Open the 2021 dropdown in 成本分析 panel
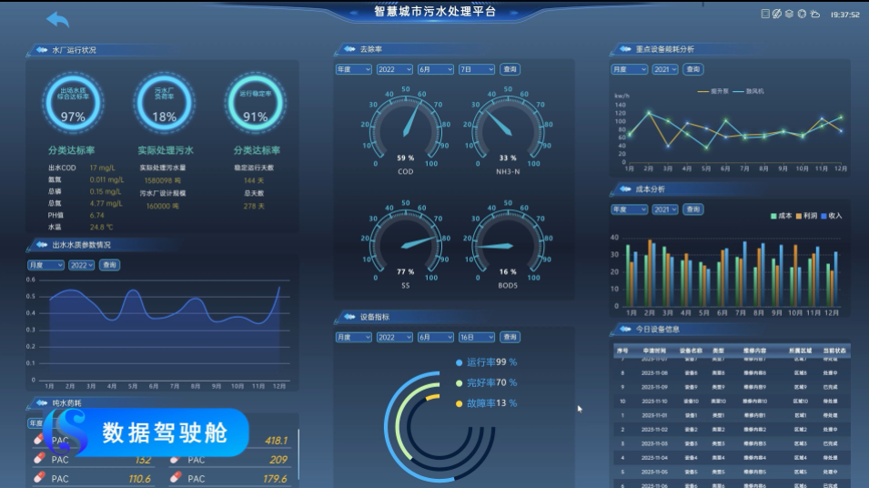The image size is (869, 488). [665, 209]
